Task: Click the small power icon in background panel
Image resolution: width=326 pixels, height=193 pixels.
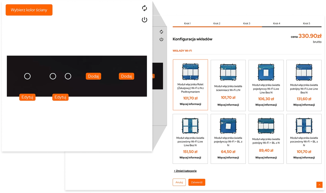Action: pos(161,39)
